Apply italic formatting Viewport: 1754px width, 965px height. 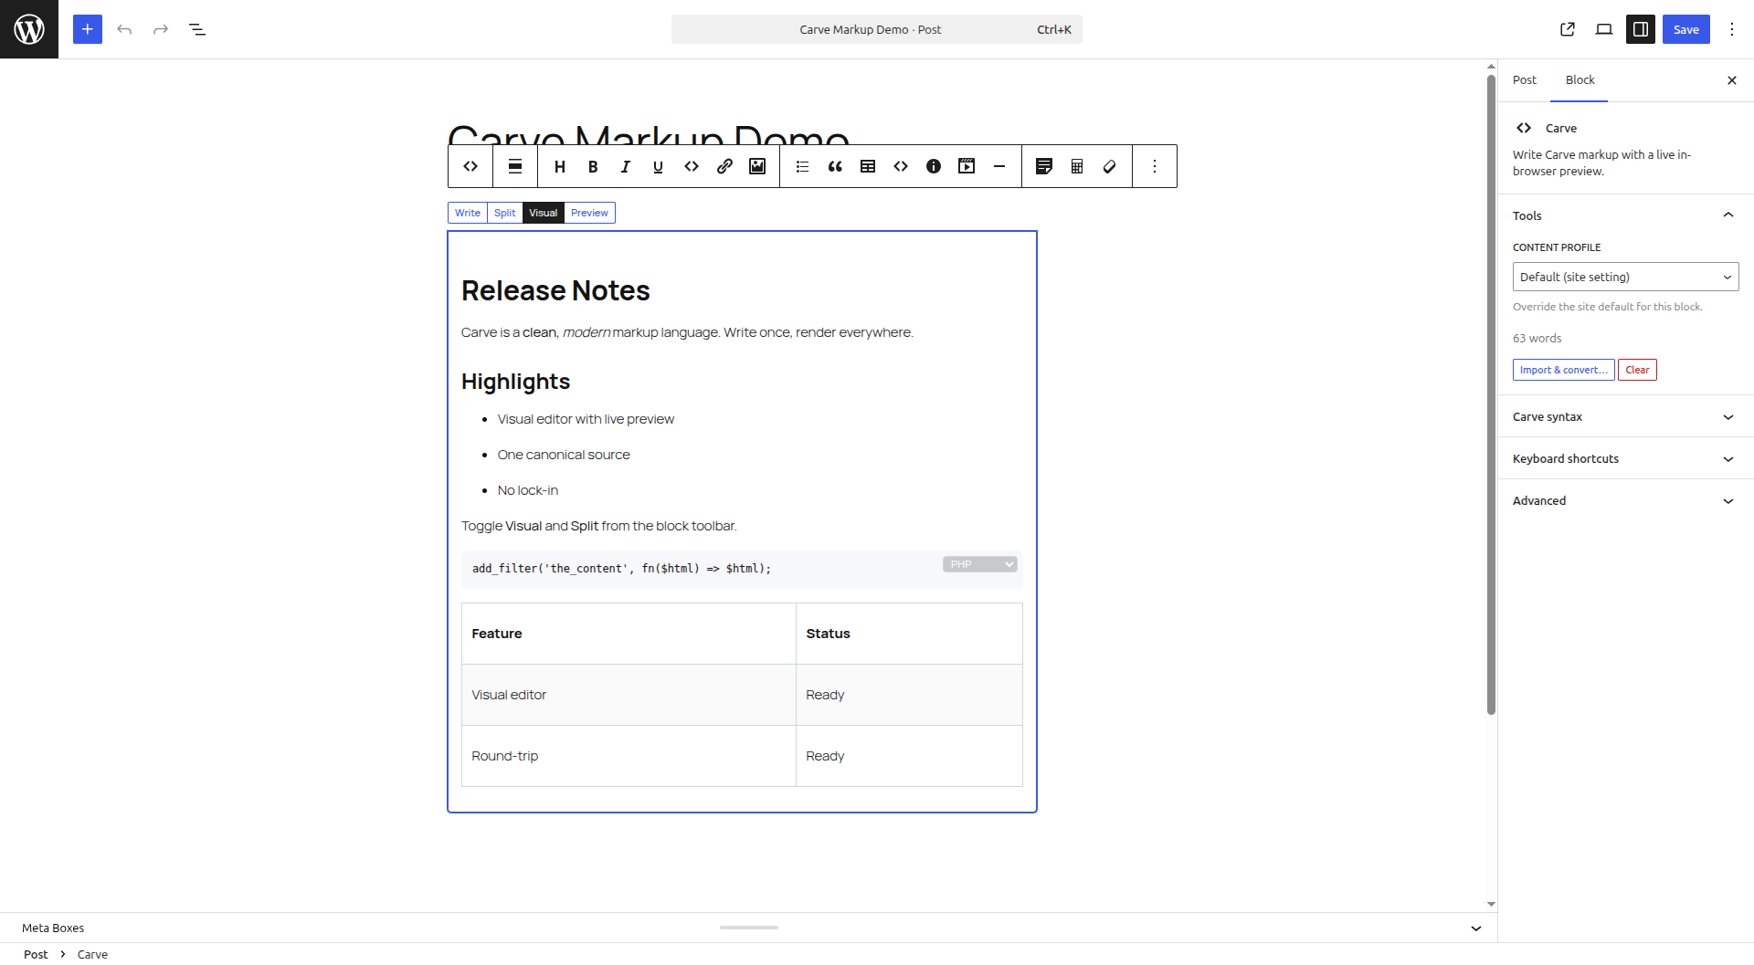tap(626, 166)
